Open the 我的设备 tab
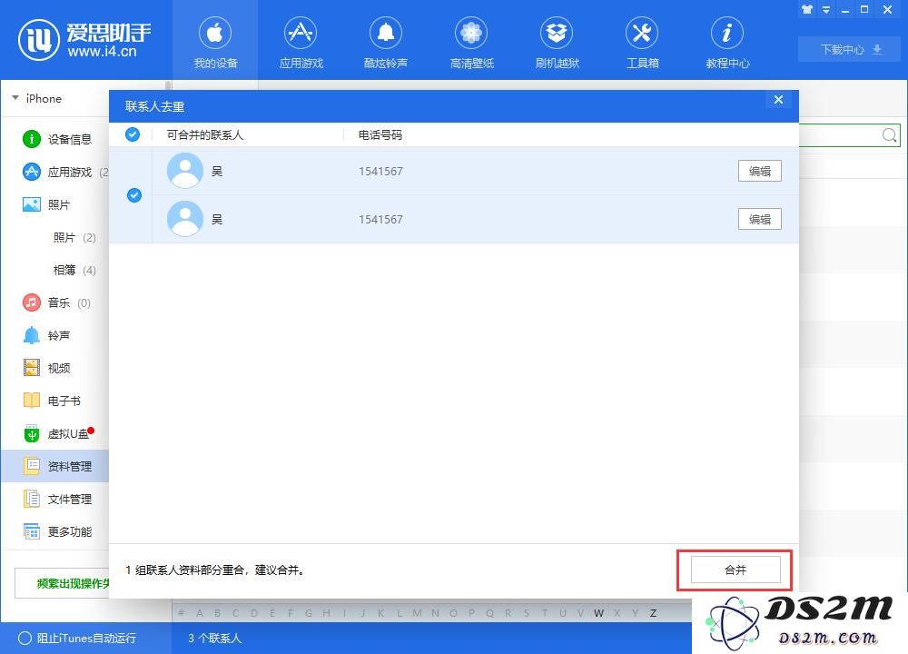908x654 pixels. (215, 41)
